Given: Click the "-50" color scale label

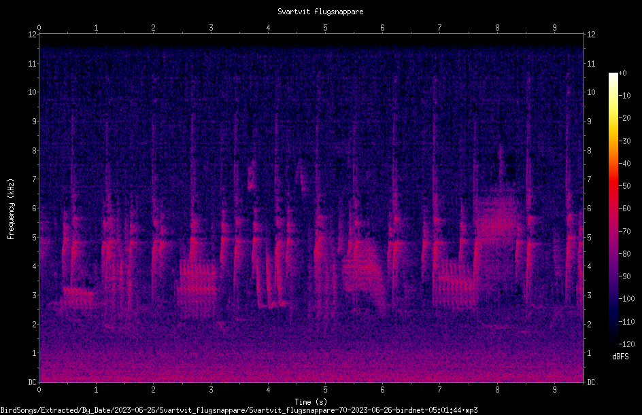Looking at the screenshot, I should (625, 186).
